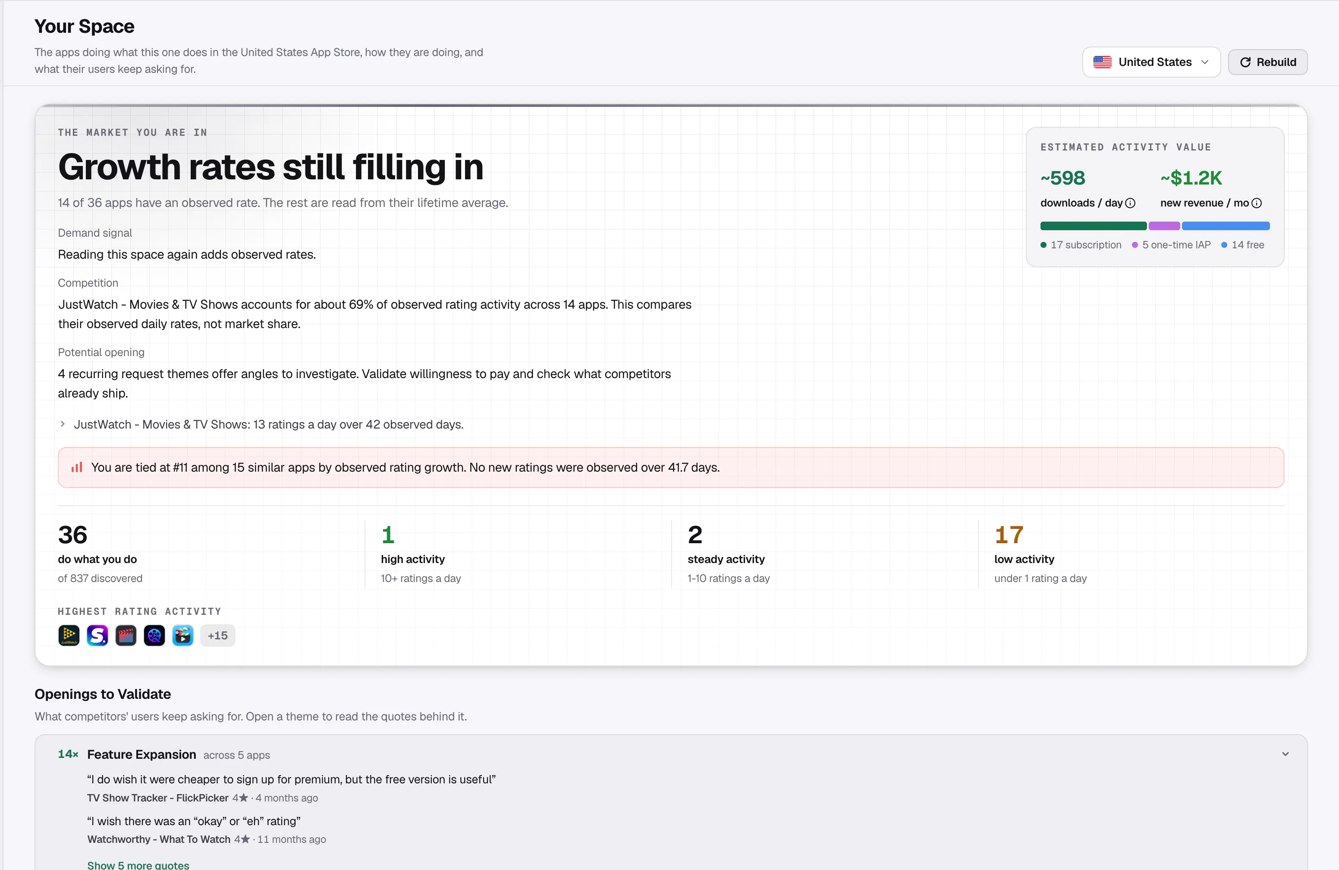The height and width of the screenshot is (870, 1339).
Task: Click the ~$1.2K revenue value
Action: (x=1191, y=178)
